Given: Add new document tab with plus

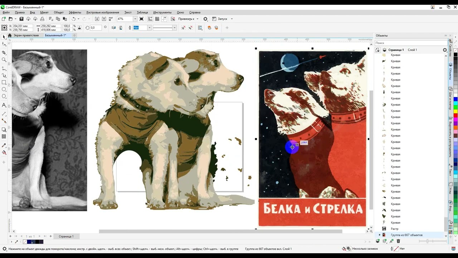Looking at the screenshot, I should pyautogui.click(x=74, y=35).
